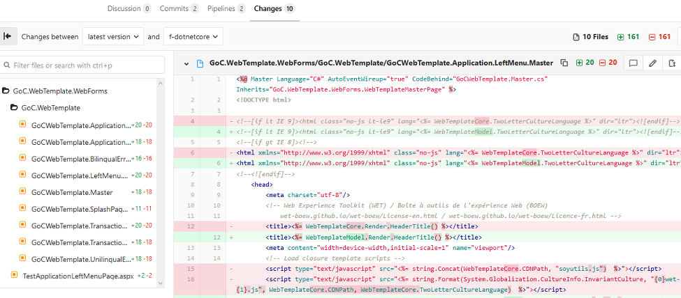Click red minus icon beside 161 deletions
This screenshot has height=298, width=681.
(652, 37)
